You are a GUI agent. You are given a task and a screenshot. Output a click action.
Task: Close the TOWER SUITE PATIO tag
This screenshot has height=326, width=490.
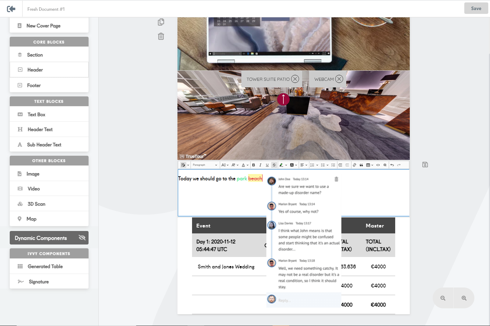pyautogui.click(x=295, y=79)
